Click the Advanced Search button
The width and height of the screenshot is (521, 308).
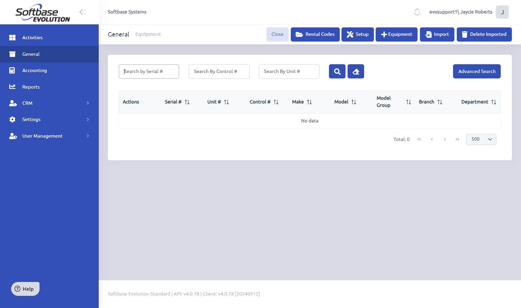[477, 71]
